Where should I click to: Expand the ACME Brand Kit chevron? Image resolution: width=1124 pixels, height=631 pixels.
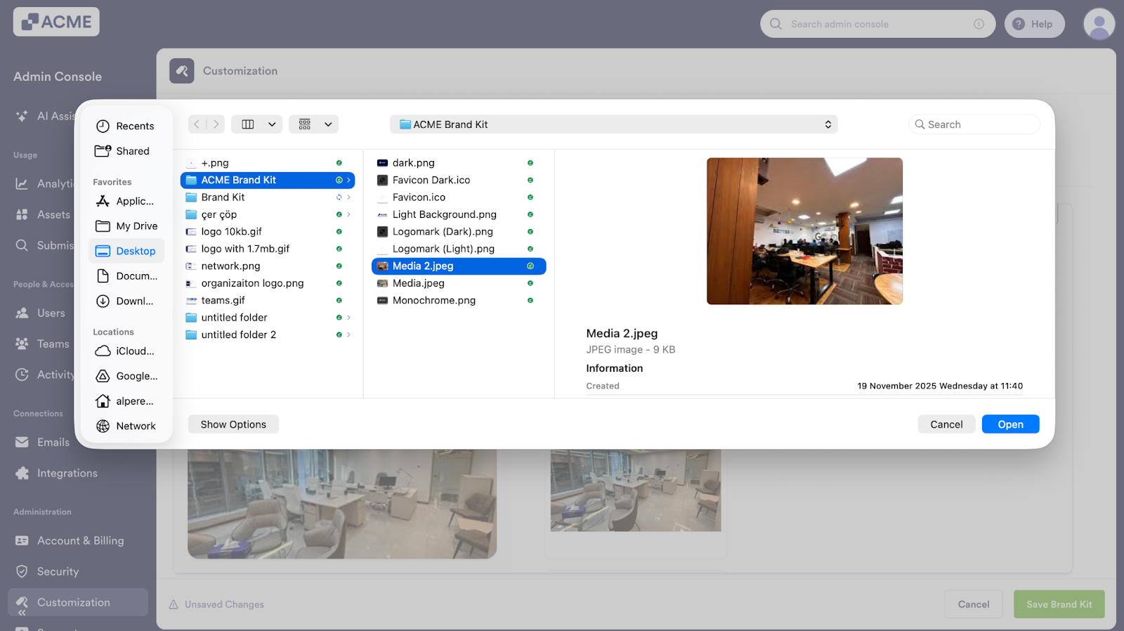(x=348, y=180)
